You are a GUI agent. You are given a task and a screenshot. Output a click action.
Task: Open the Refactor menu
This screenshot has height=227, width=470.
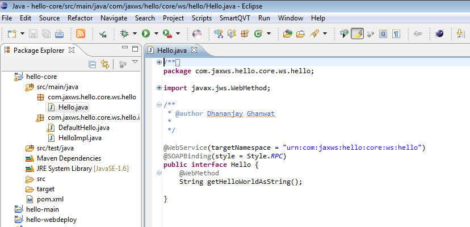(x=79, y=18)
